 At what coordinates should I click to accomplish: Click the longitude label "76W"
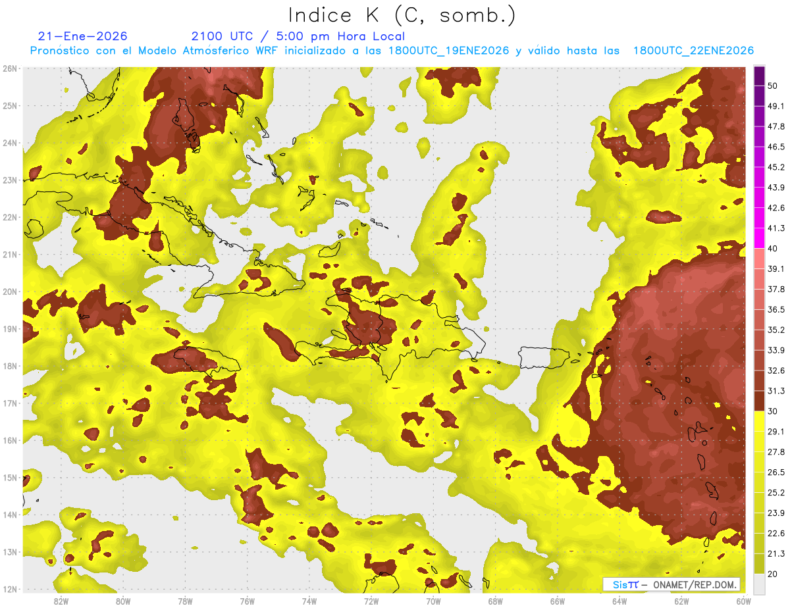247,601
